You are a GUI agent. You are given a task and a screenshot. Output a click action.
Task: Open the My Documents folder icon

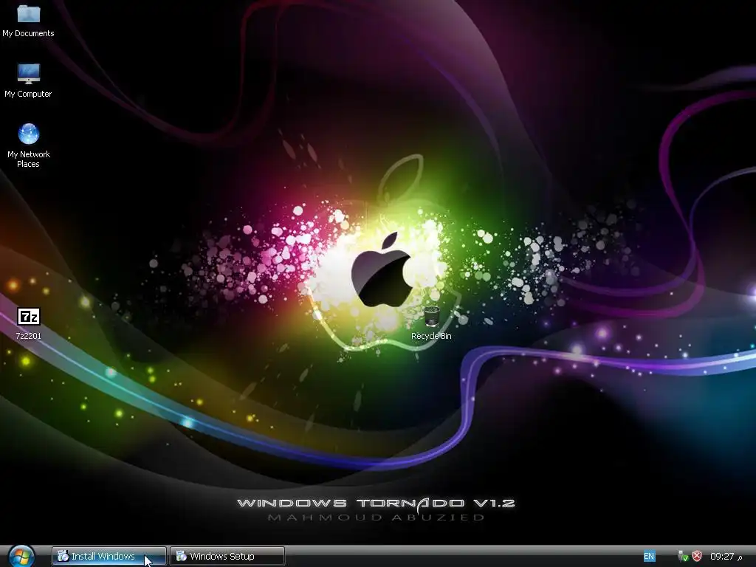pyautogui.click(x=29, y=13)
